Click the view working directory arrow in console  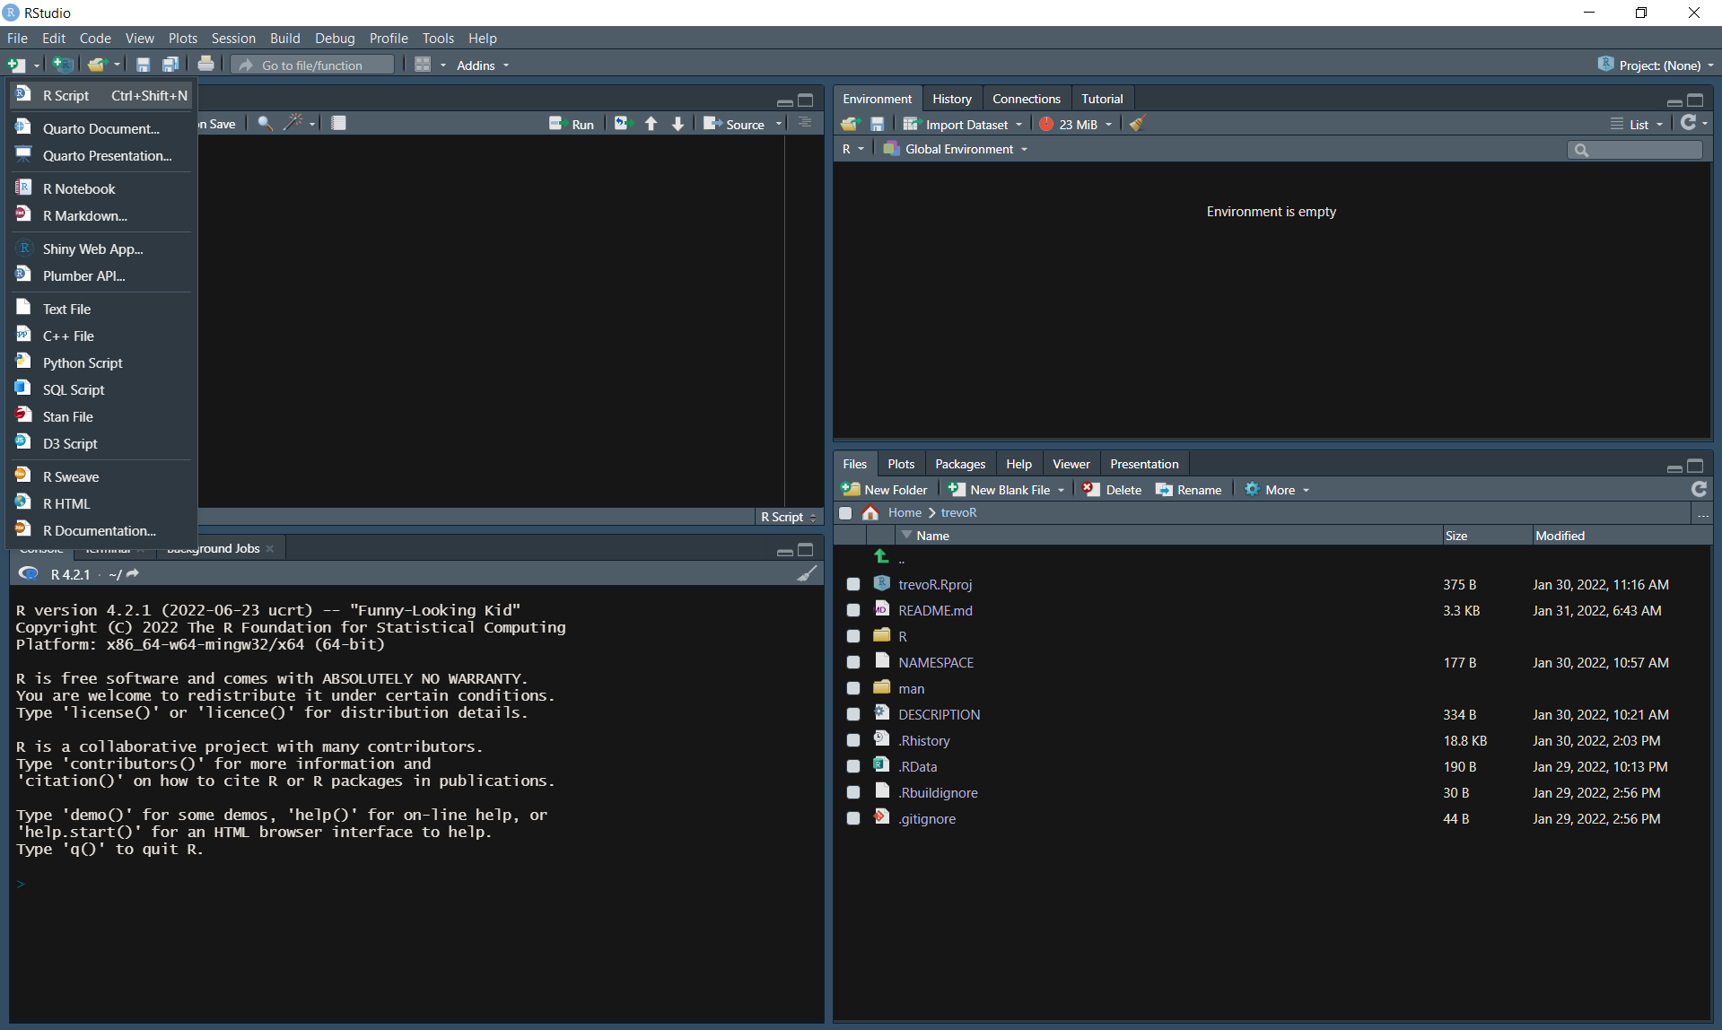click(x=133, y=573)
